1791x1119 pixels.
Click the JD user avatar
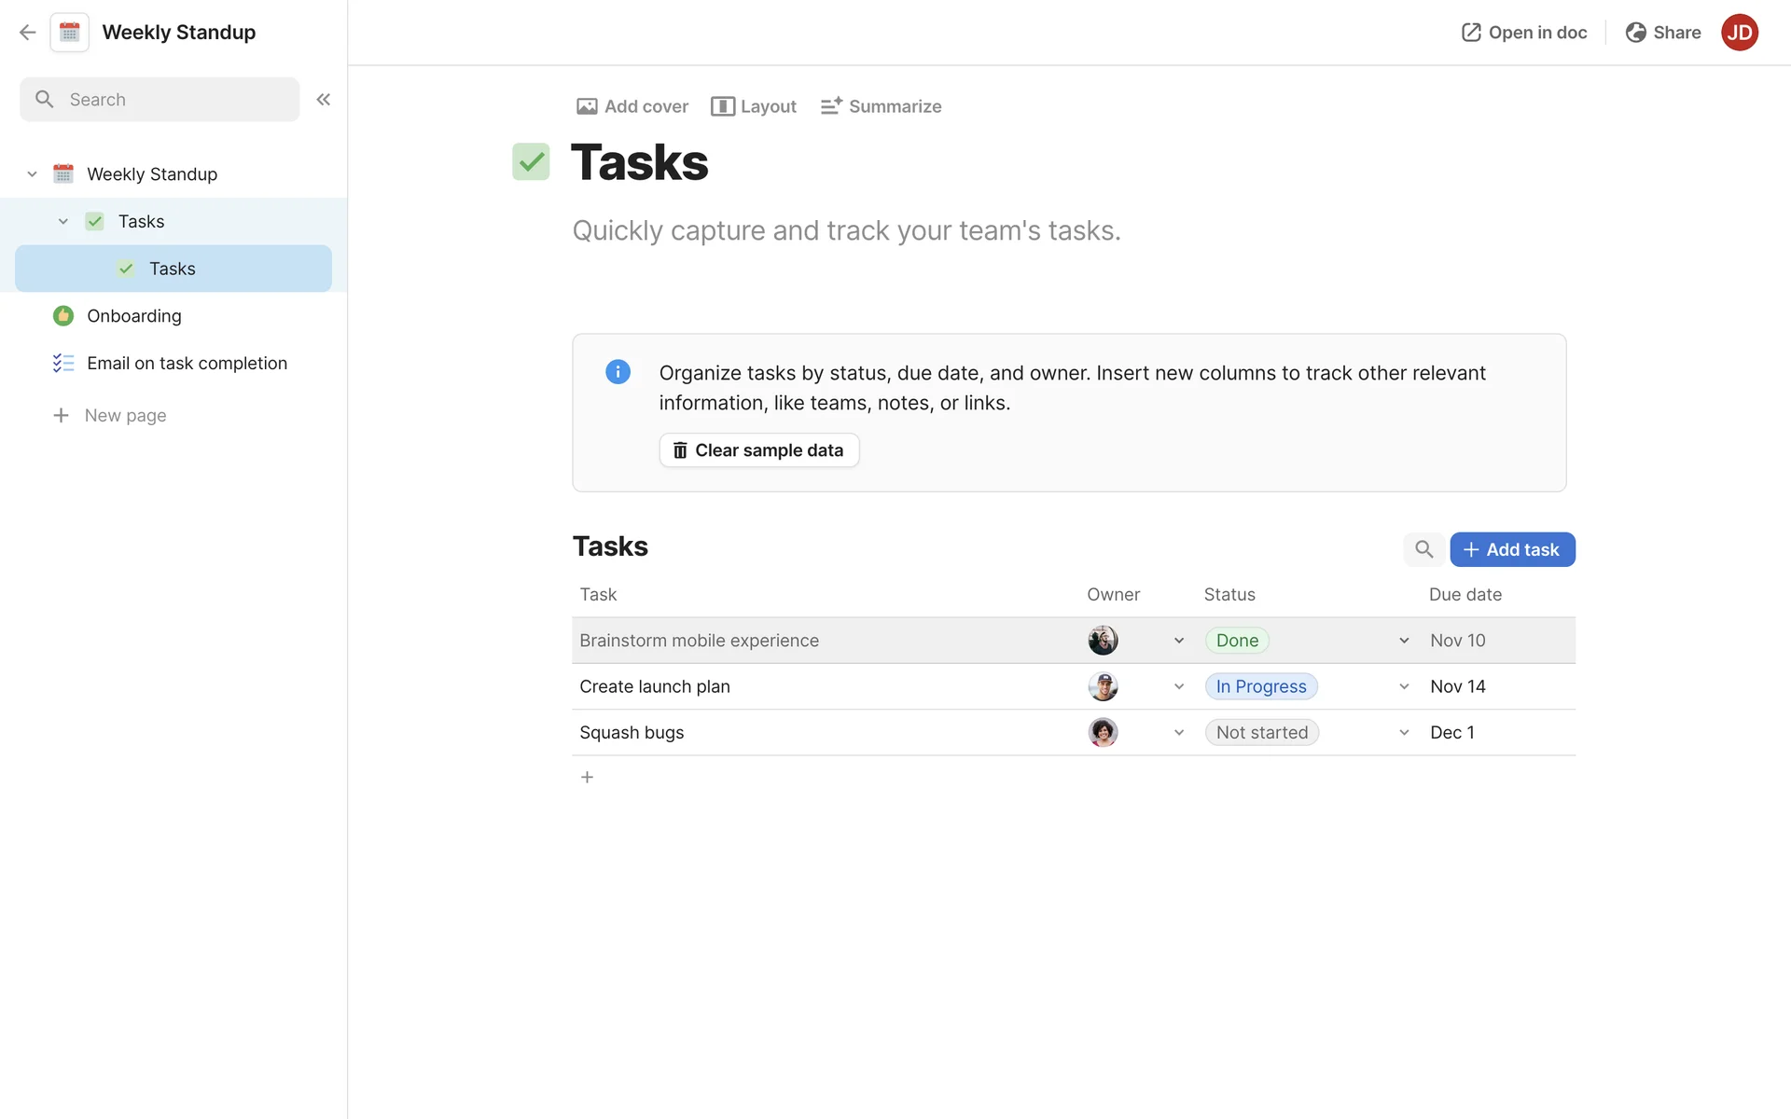point(1739,33)
